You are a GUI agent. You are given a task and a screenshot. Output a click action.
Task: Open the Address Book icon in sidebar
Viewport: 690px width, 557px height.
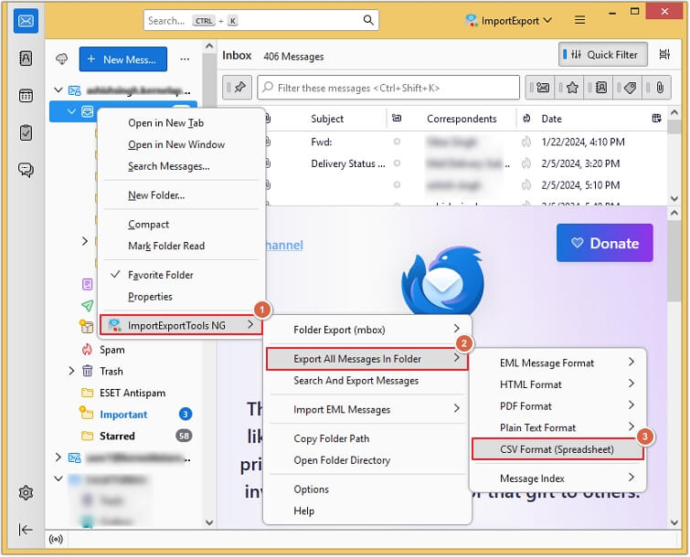coord(26,58)
